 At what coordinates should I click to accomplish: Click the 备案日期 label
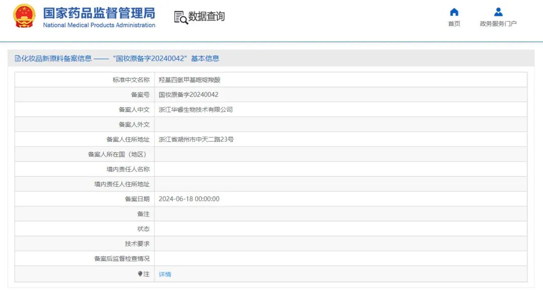pyautogui.click(x=137, y=199)
